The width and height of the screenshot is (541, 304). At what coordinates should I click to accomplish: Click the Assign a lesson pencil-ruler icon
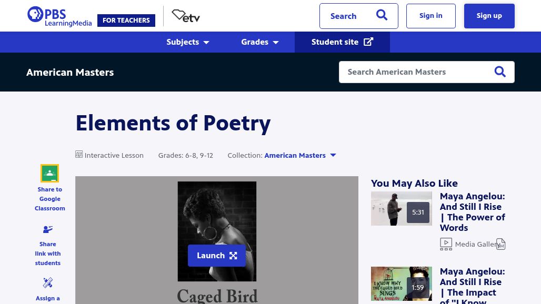pos(48,283)
